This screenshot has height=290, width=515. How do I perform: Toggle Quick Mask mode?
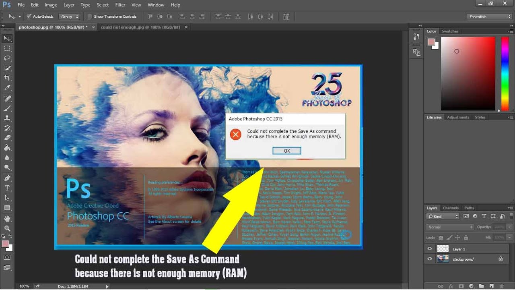7,257
